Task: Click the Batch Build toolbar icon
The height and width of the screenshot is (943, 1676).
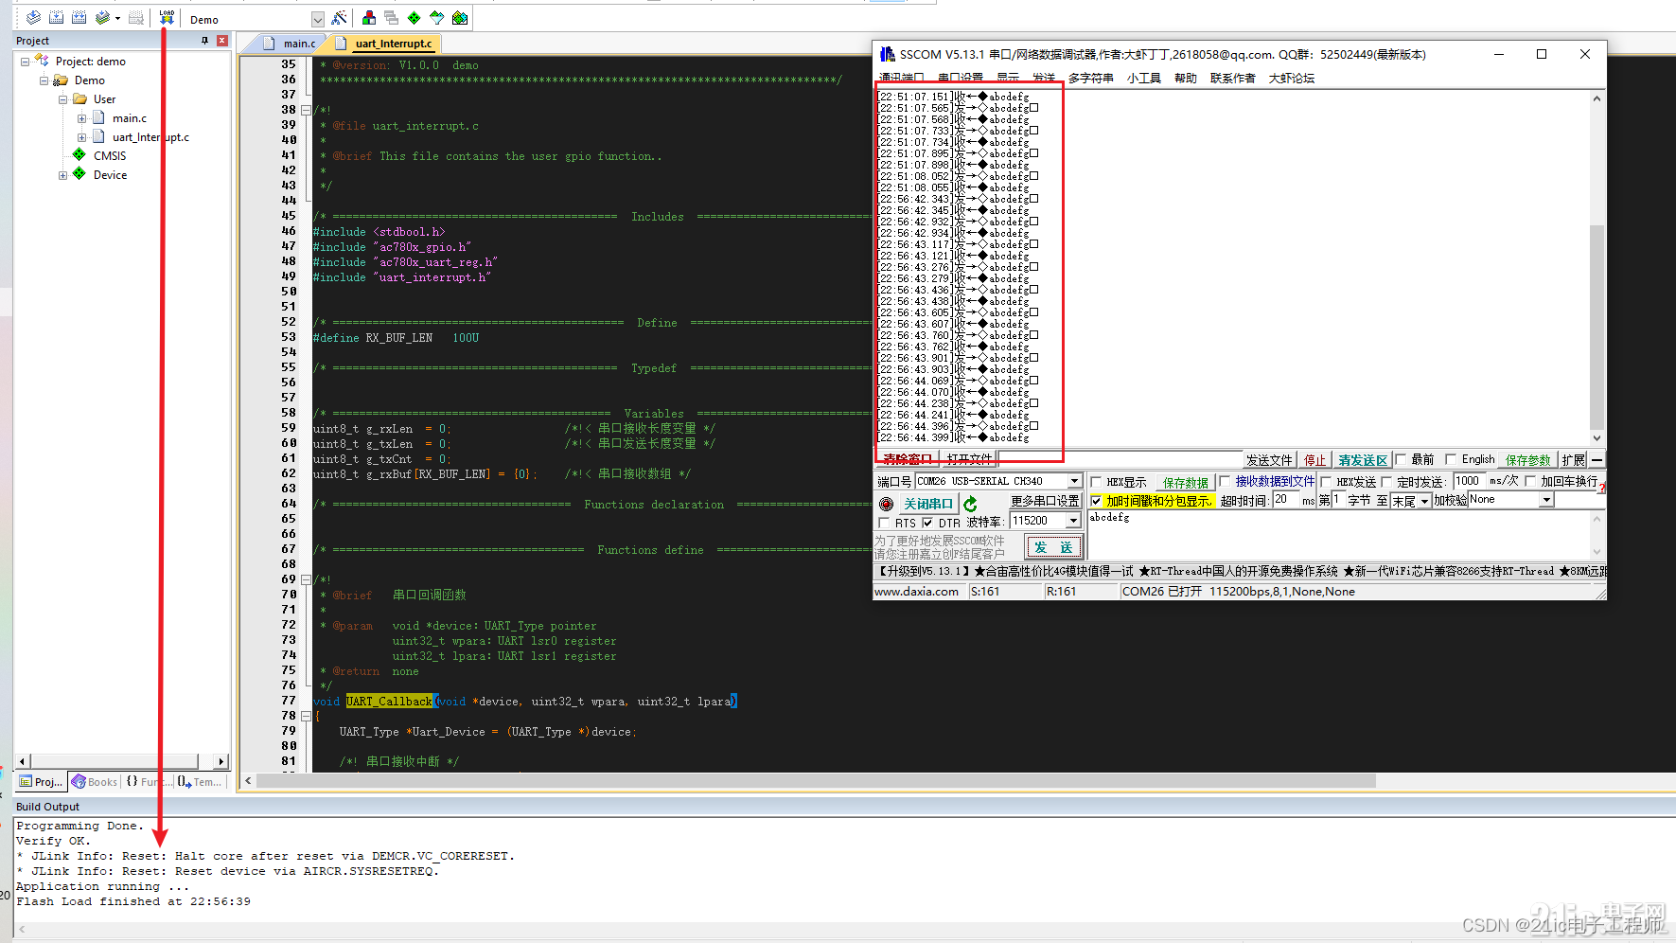Action: [102, 18]
